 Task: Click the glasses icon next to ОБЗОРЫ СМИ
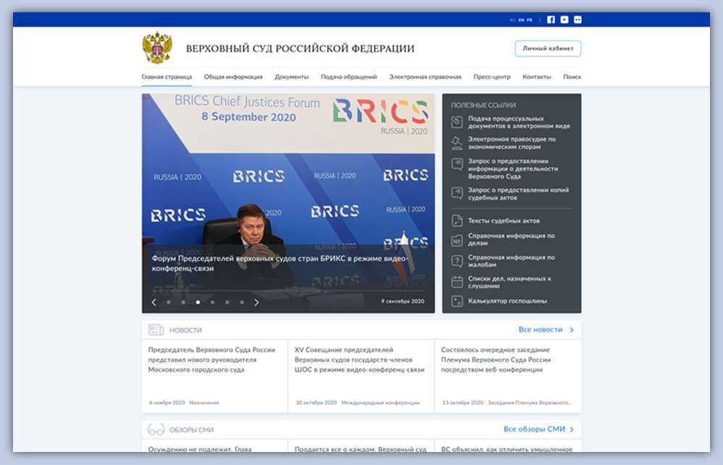coord(156,430)
